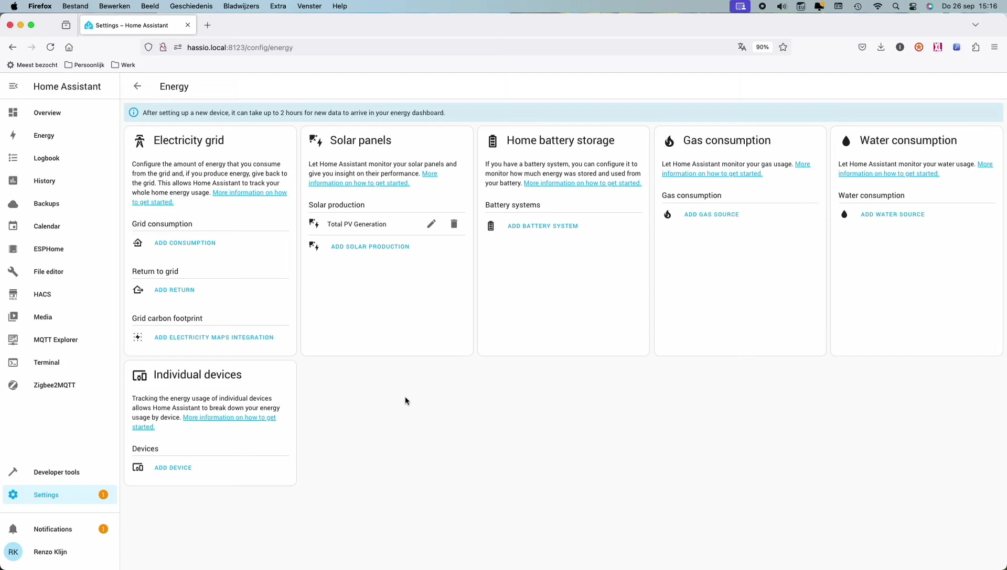This screenshot has width=1007, height=570.
Task: Open Overview in the sidebar
Action: 60,113
